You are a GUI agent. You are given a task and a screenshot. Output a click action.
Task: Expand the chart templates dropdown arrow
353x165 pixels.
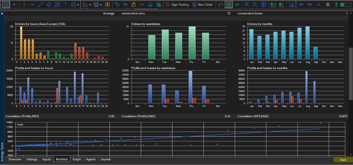[101, 4]
